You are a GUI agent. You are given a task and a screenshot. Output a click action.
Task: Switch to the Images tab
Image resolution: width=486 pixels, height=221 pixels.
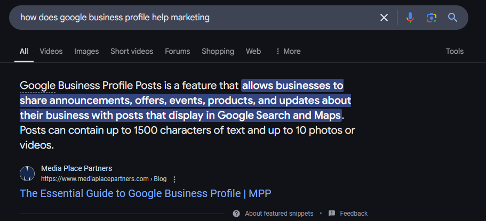pos(86,51)
